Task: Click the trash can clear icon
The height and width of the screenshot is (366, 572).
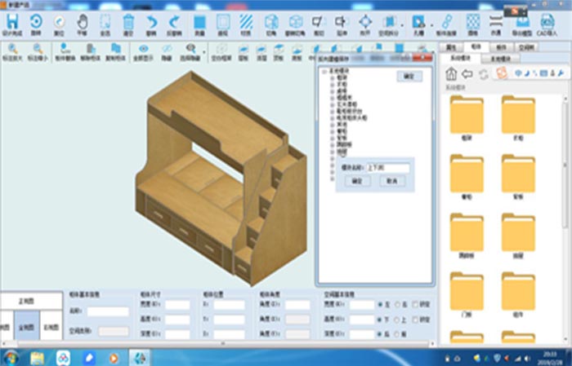Action: (128, 22)
